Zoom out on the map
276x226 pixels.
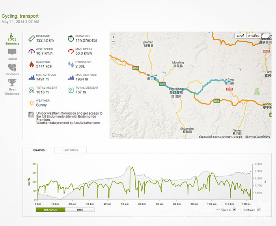114,41
